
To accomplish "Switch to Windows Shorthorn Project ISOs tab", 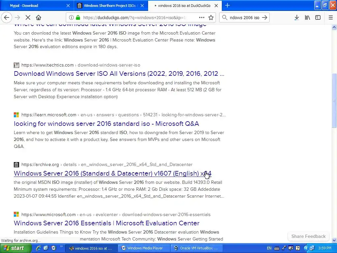I will coord(111,6).
